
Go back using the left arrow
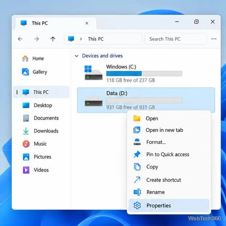pyautogui.click(x=20, y=39)
